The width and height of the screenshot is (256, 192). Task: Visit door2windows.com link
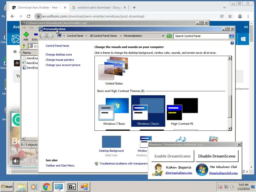[179, 173]
